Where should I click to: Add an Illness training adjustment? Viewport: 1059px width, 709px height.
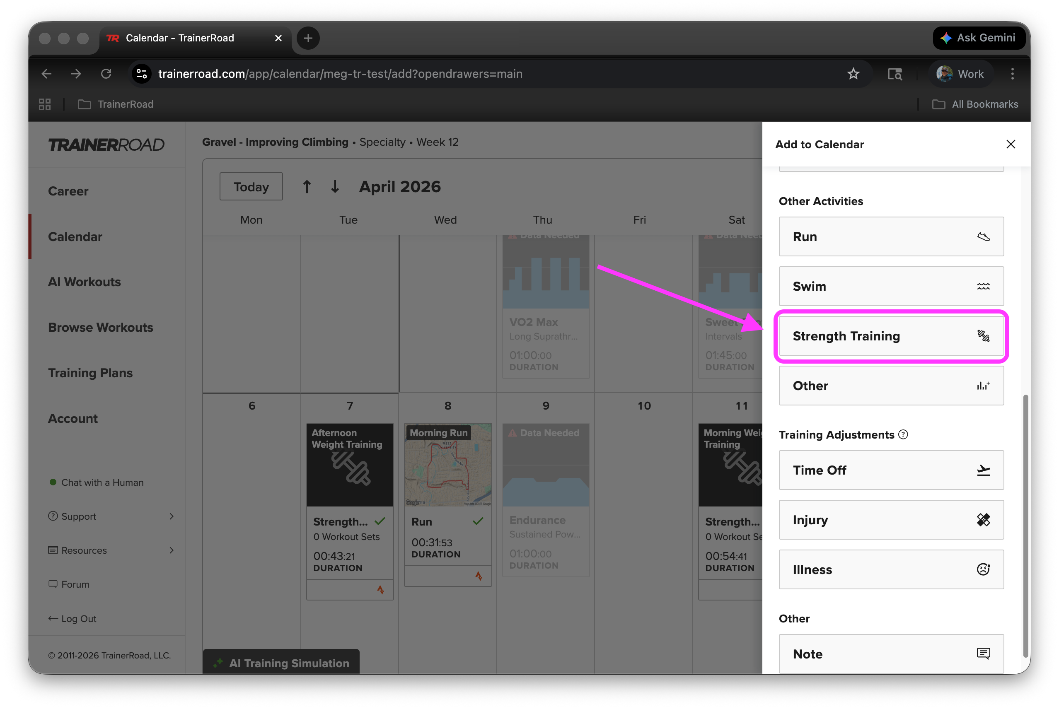(891, 570)
